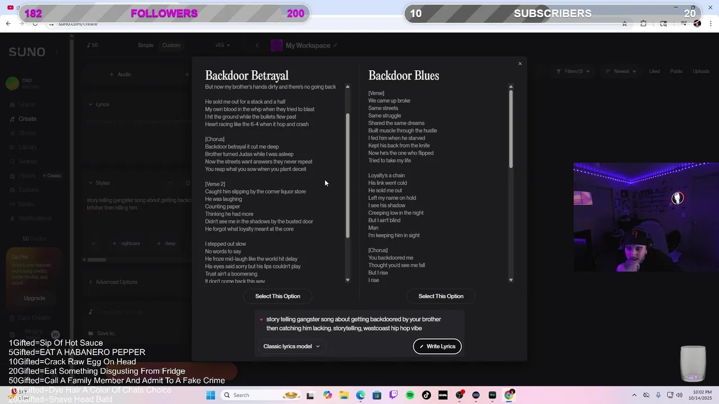Open Spotify from the taskbar
719x404 pixels.
pyautogui.click(x=410, y=395)
